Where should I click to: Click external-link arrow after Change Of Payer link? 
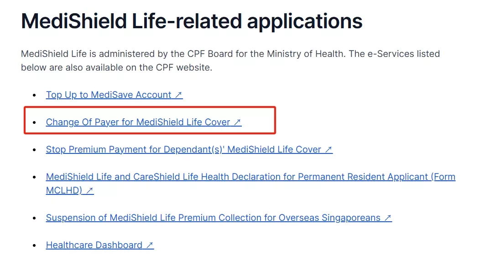[238, 122]
